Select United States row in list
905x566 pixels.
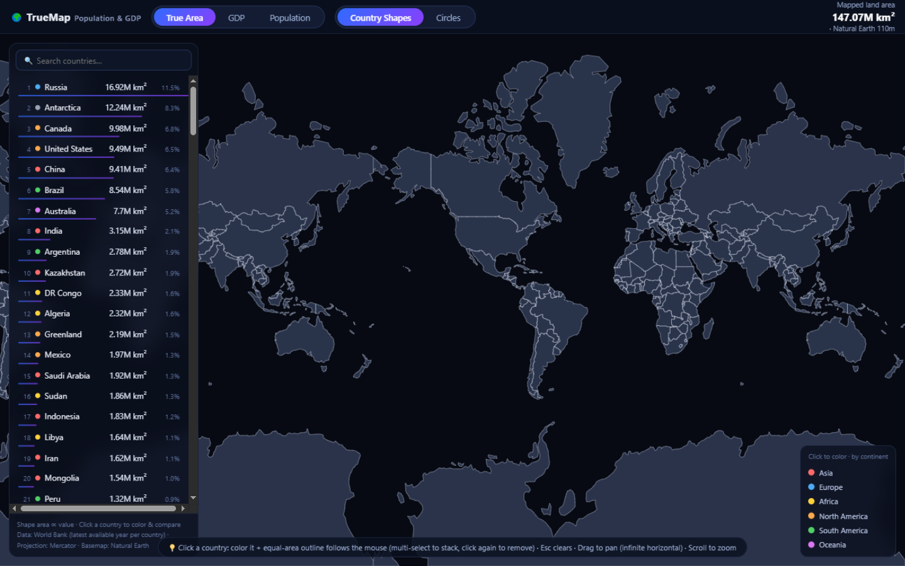pyautogui.click(x=103, y=149)
